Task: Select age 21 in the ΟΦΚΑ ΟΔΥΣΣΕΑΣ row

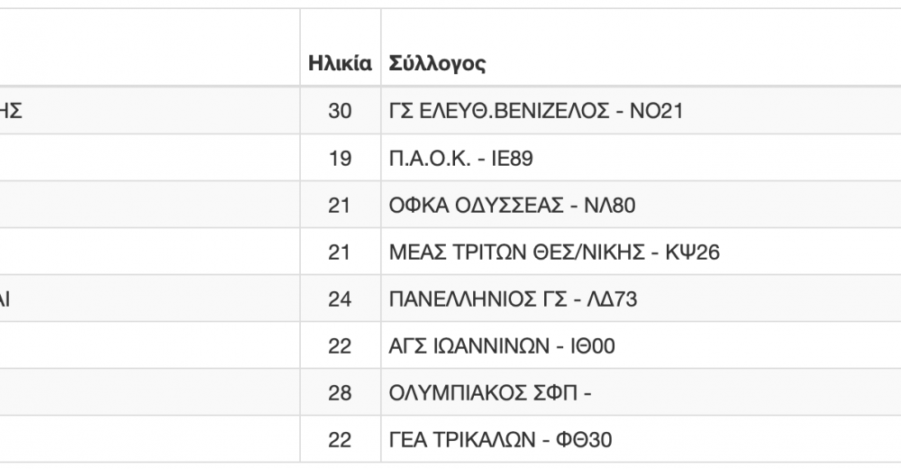Action: (x=340, y=205)
